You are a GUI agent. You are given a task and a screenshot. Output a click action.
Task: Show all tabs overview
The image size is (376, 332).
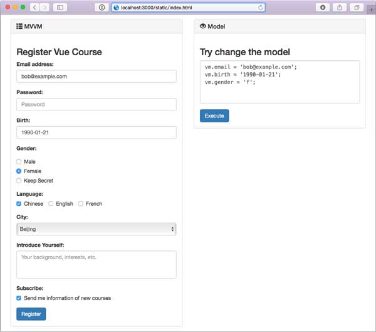coord(357,8)
